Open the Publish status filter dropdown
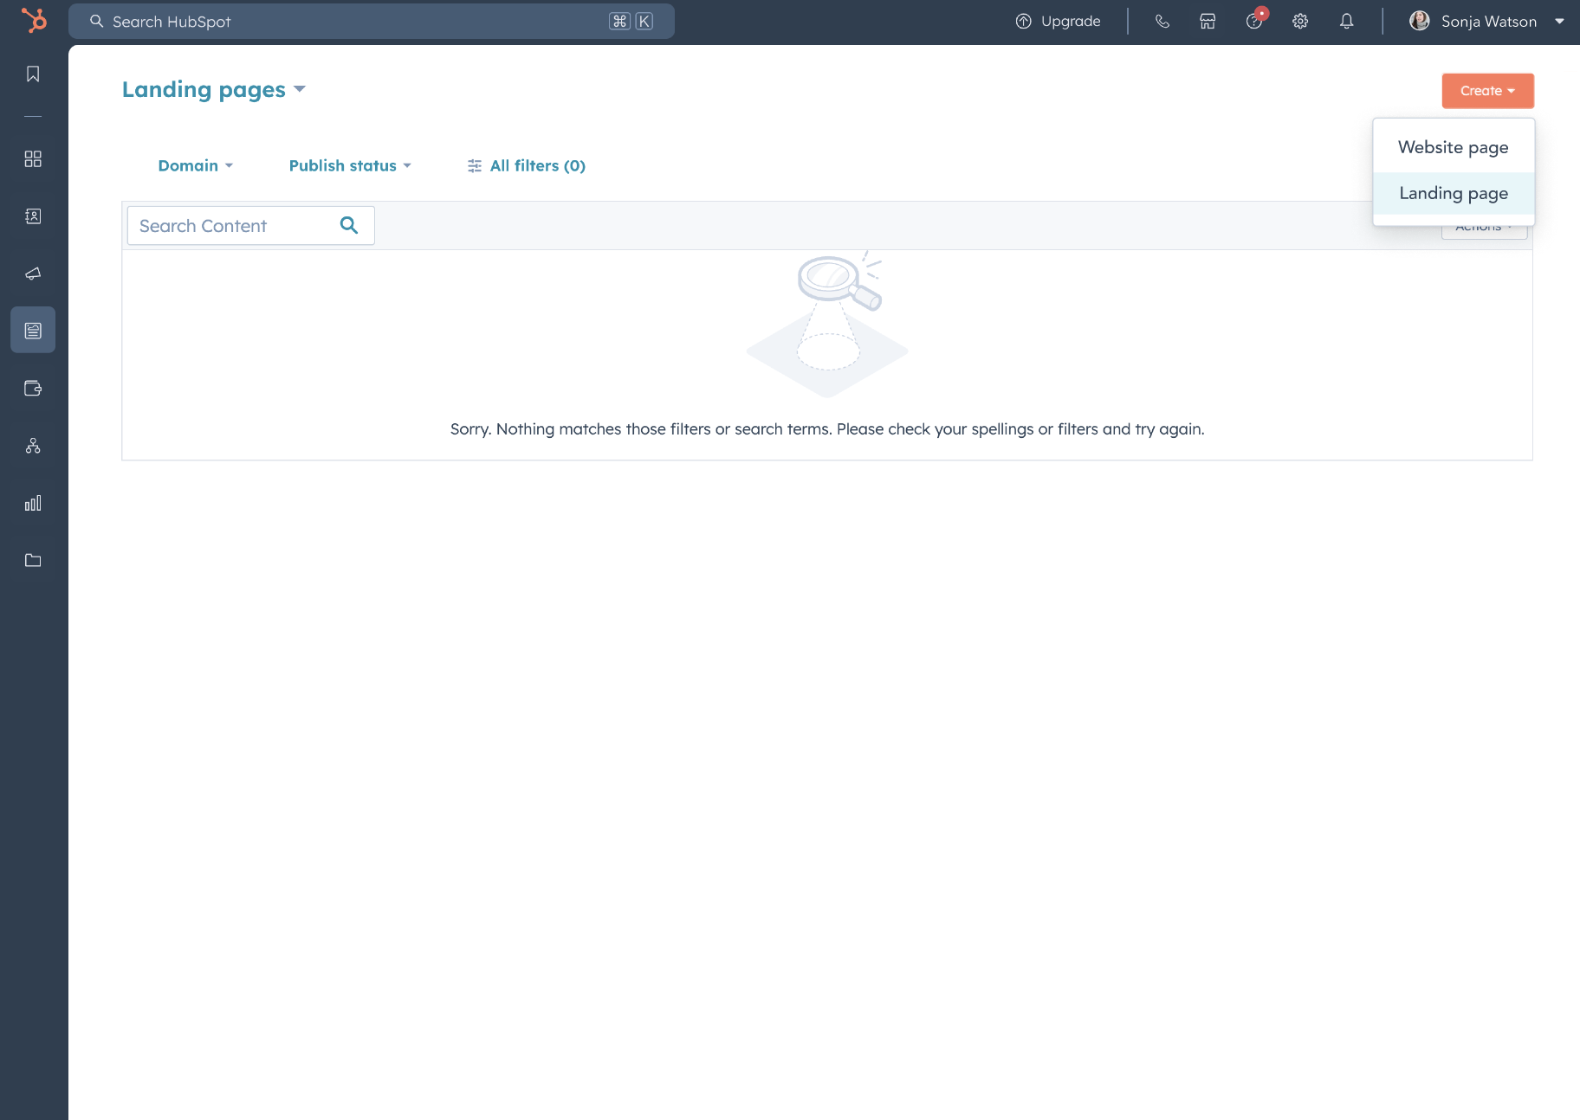The width and height of the screenshot is (1580, 1120). (x=350, y=165)
